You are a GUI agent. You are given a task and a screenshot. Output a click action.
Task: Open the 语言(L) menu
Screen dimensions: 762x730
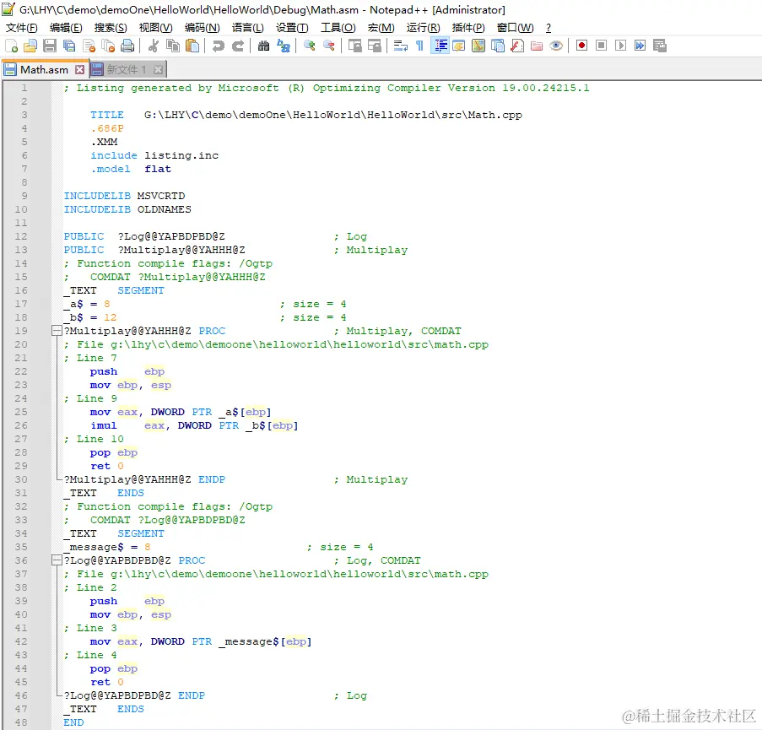(x=248, y=28)
